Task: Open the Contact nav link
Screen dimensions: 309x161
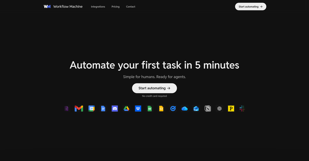Action: pos(131,6)
